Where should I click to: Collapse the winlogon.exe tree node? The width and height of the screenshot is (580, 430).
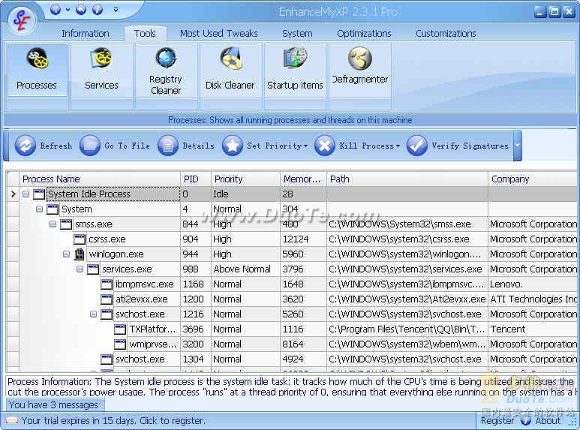coord(67,254)
